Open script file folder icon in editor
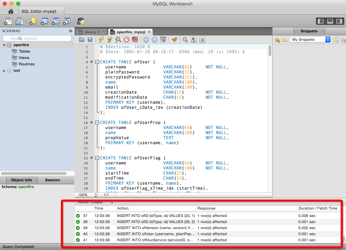 pos(82,40)
